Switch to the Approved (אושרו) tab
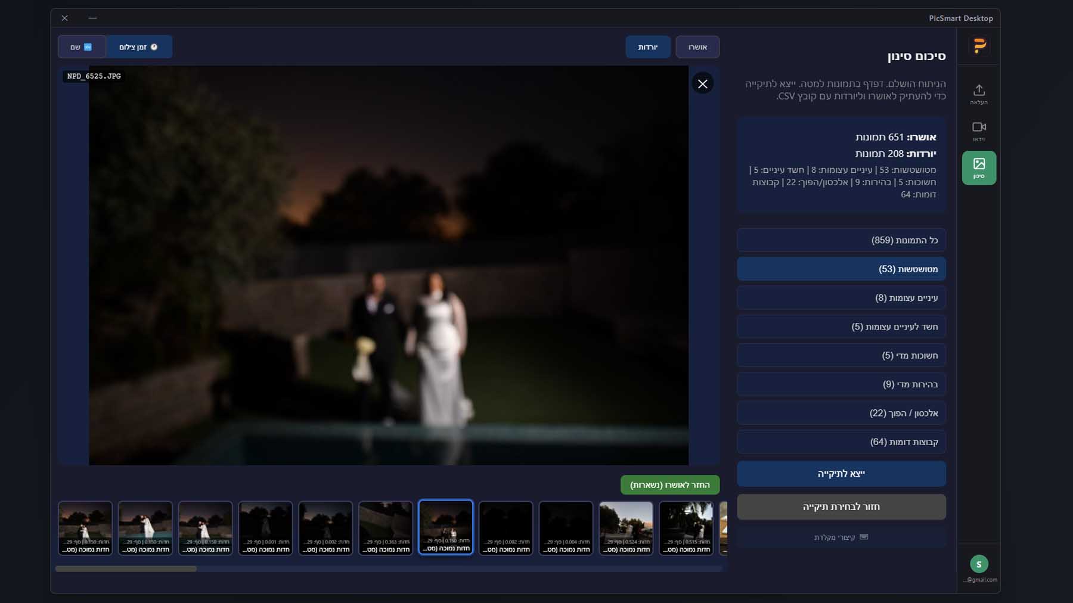The height and width of the screenshot is (603, 1073). pos(697,47)
